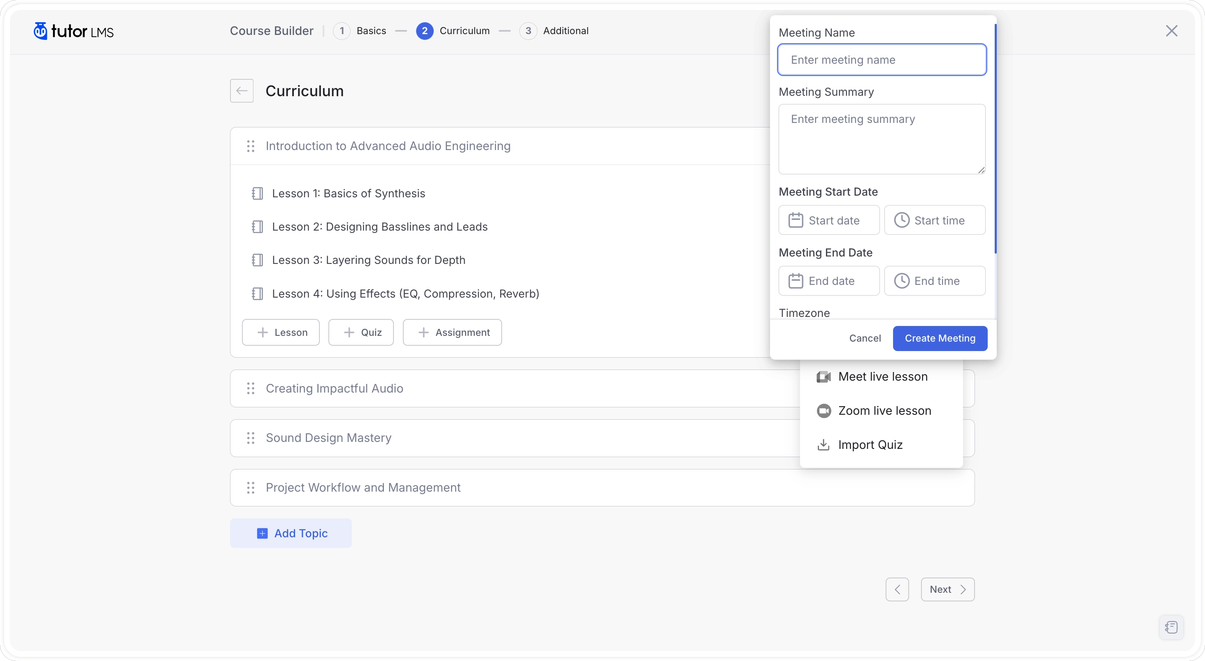The width and height of the screenshot is (1205, 661).
Task: Grab drag handle of Sound Design Mastery
Action: click(x=251, y=438)
